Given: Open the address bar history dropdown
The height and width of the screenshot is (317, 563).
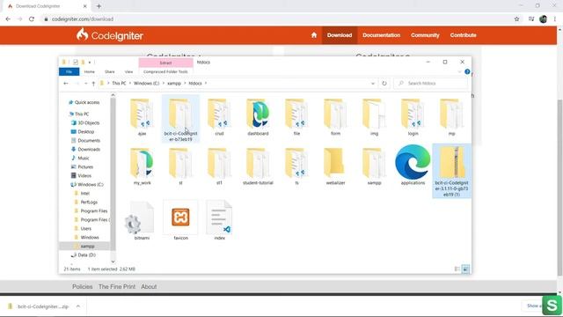Looking at the screenshot, I should tap(373, 84).
